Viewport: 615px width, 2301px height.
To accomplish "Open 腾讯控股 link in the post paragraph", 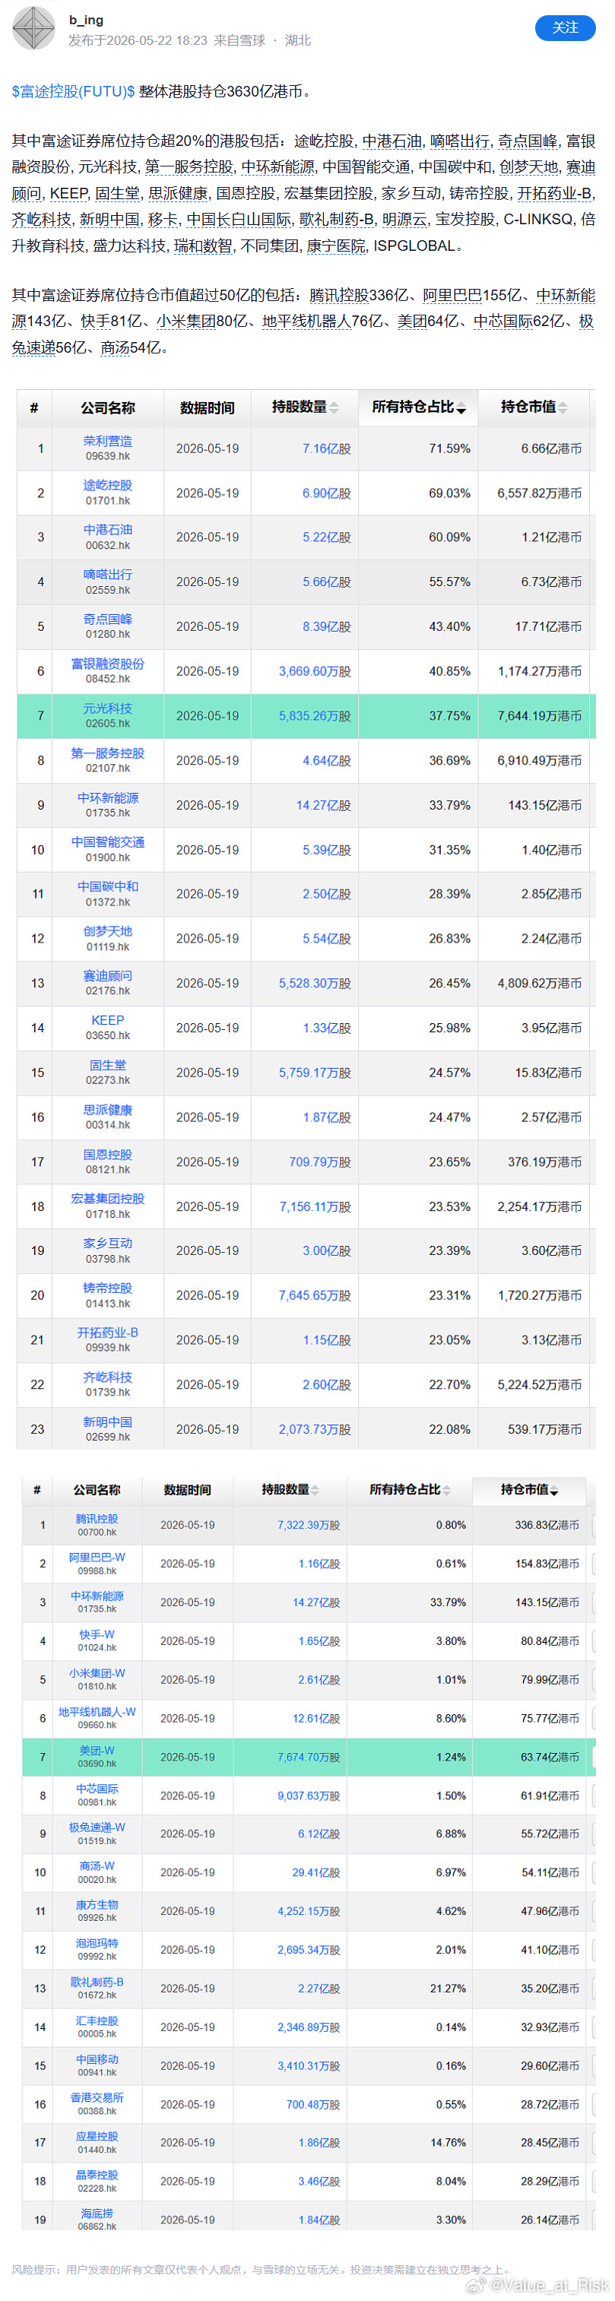I will (339, 295).
